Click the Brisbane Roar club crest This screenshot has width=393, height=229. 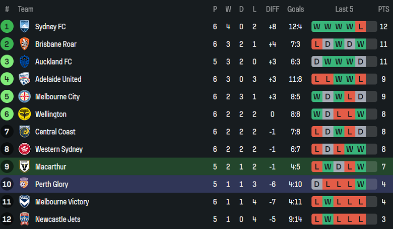(x=24, y=44)
